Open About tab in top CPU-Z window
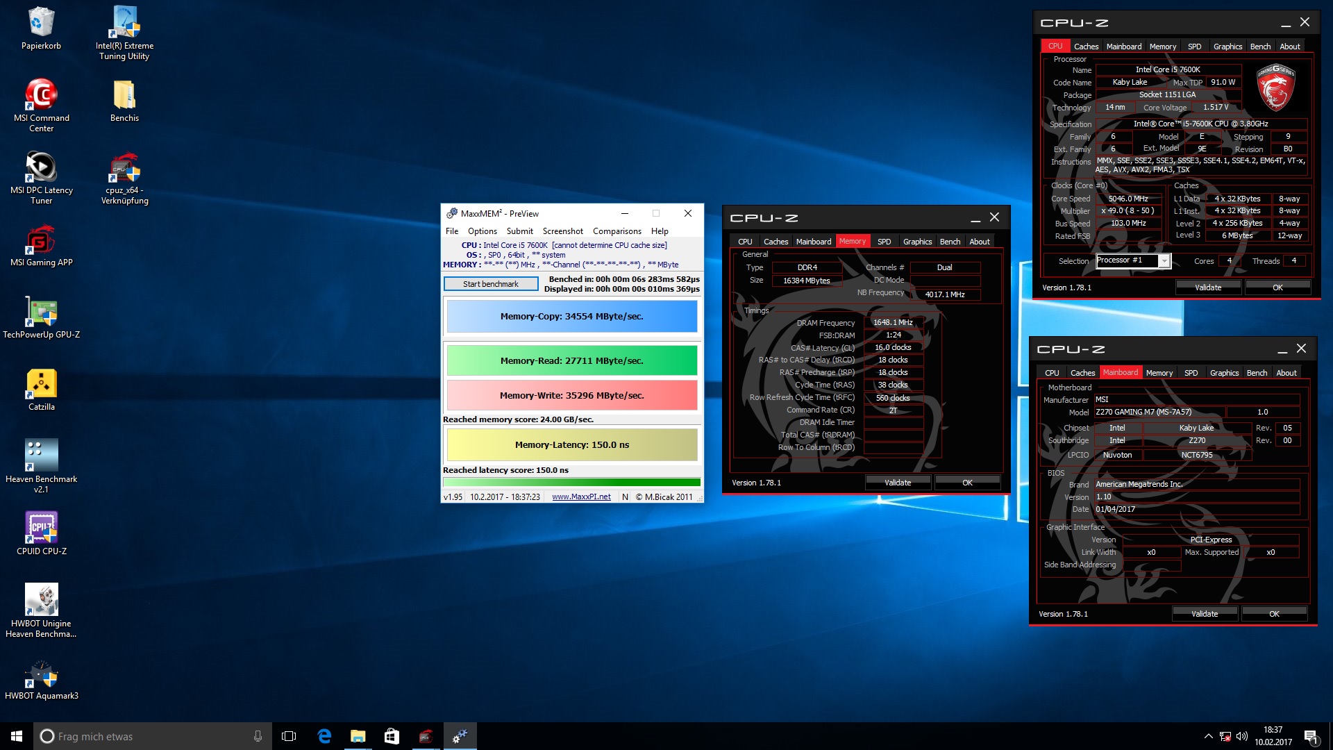 pos(1290,47)
